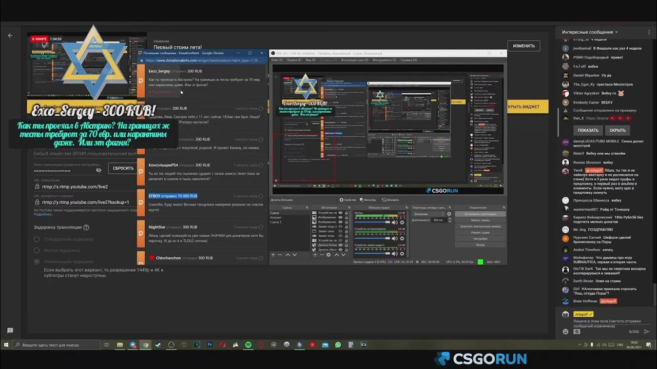The height and width of the screenshot is (369, 657).
Task: Remove scene with minus in OBS Scenes panel
Action: (280, 255)
